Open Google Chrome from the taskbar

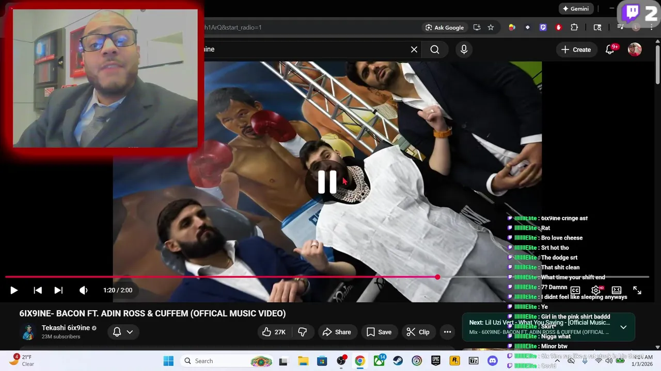(x=360, y=361)
